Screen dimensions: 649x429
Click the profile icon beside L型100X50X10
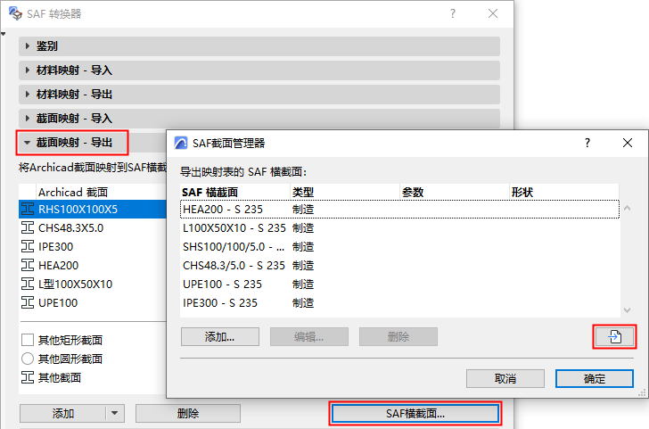[28, 284]
